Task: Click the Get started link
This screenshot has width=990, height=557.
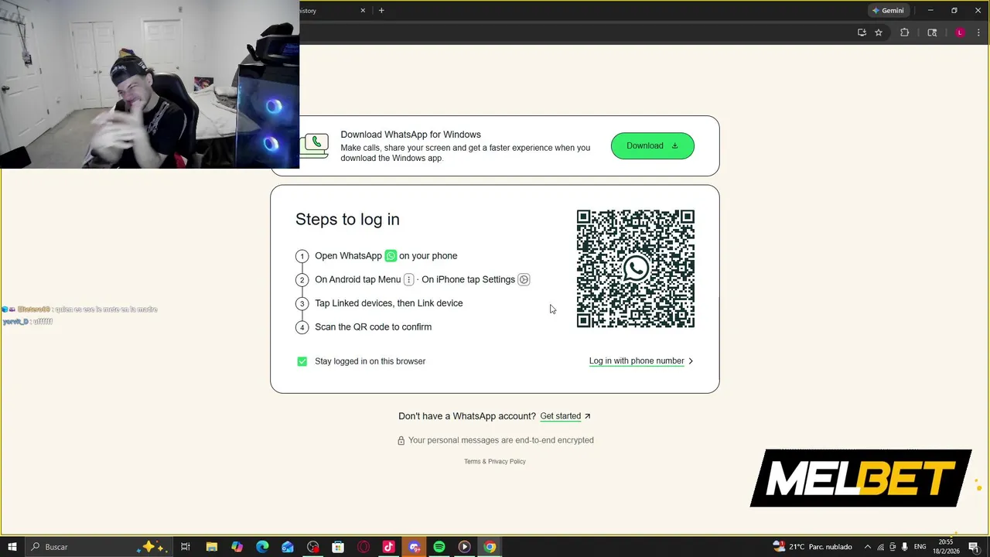Action: [565, 416]
